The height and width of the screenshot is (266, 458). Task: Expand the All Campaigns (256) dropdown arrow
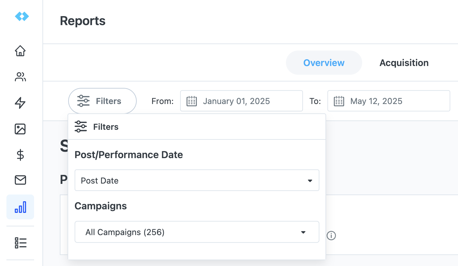pyautogui.click(x=303, y=232)
